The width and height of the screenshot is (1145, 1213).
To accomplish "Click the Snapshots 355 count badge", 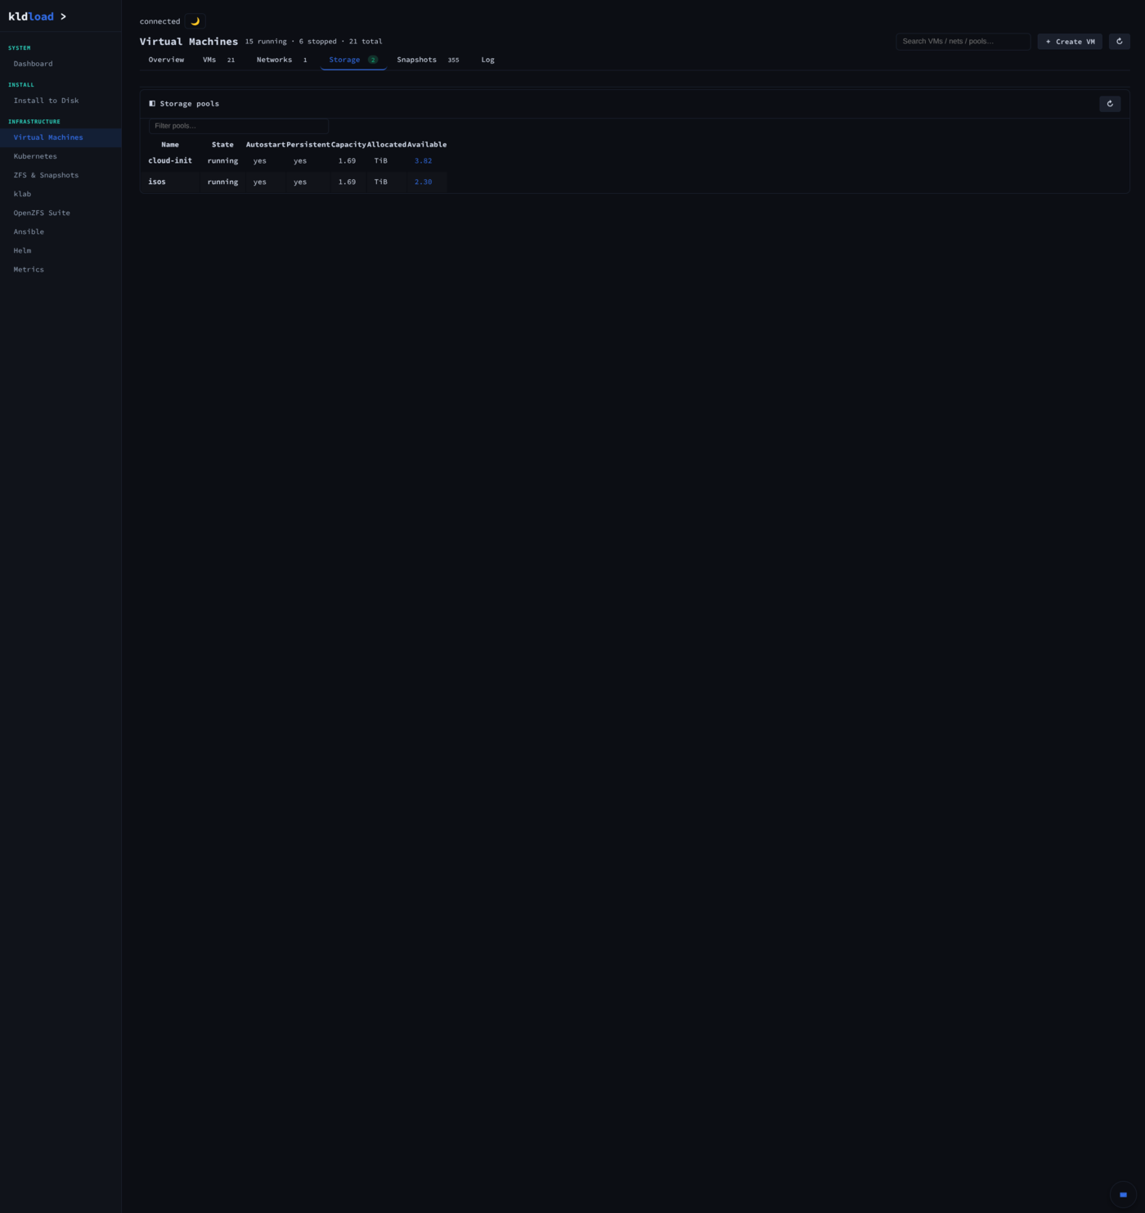I will point(453,60).
